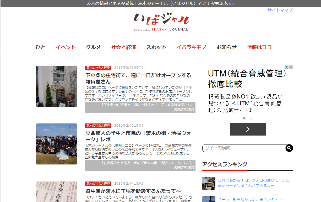Click the UTM（統合脅威管理）徹底比較 ad headline

point(247,79)
